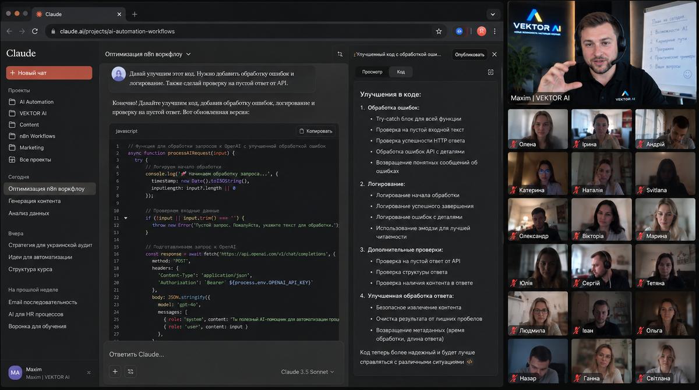Click Андрій's muted microphone icon

click(641, 144)
